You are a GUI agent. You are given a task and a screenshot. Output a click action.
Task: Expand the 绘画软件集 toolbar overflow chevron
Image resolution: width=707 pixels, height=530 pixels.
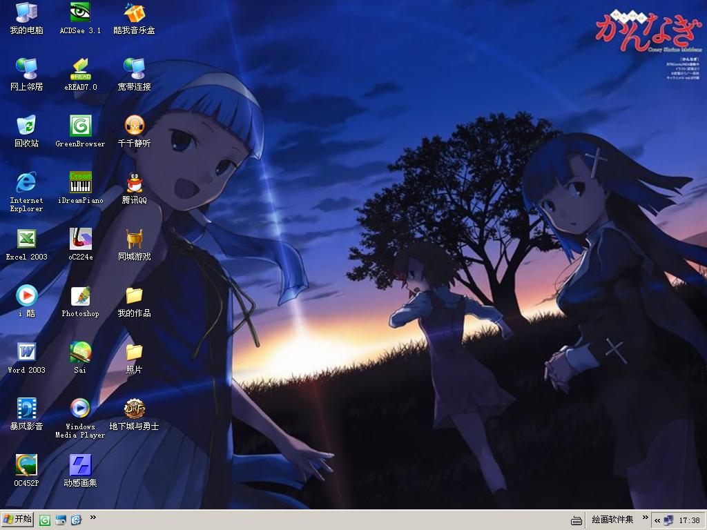tap(645, 518)
